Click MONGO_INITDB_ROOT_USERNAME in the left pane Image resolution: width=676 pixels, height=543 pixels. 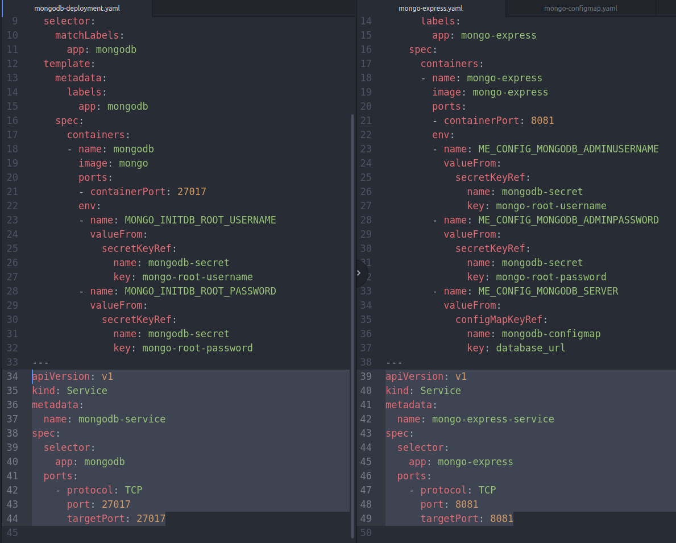(201, 221)
